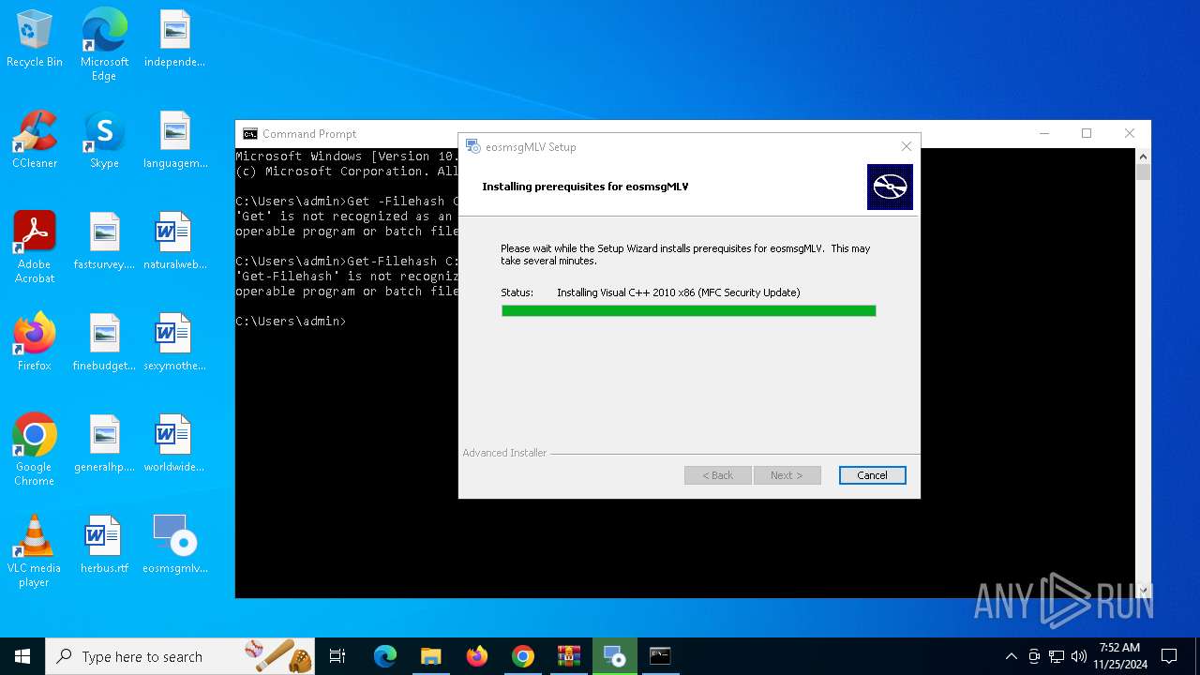
Task: Click the 'Installing Visual C++ 2010 x86' status text
Action: click(679, 292)
